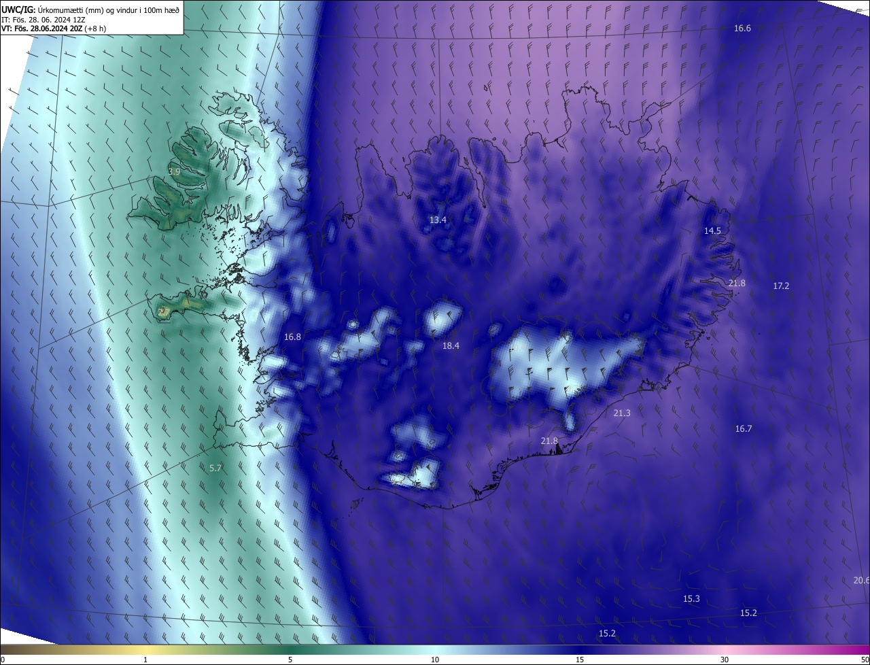The width and height of the screenshot is (870, 665).
Task: Select the 15.3 value label
Action: (x=691, y=599)
